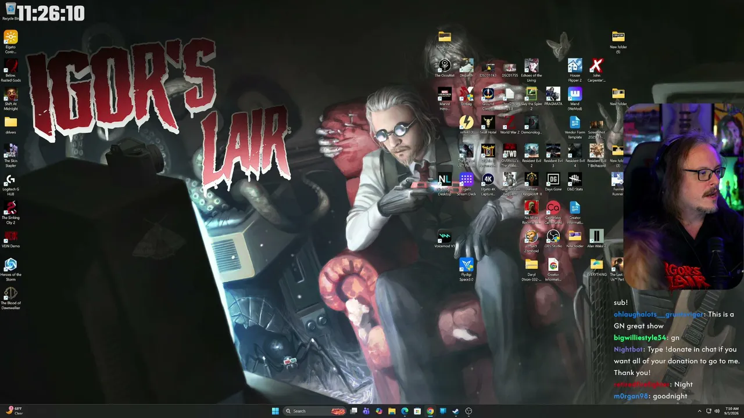Select the Days Gone shortcut
Screen dimensions: 744x418
click(x=553, y=182)
